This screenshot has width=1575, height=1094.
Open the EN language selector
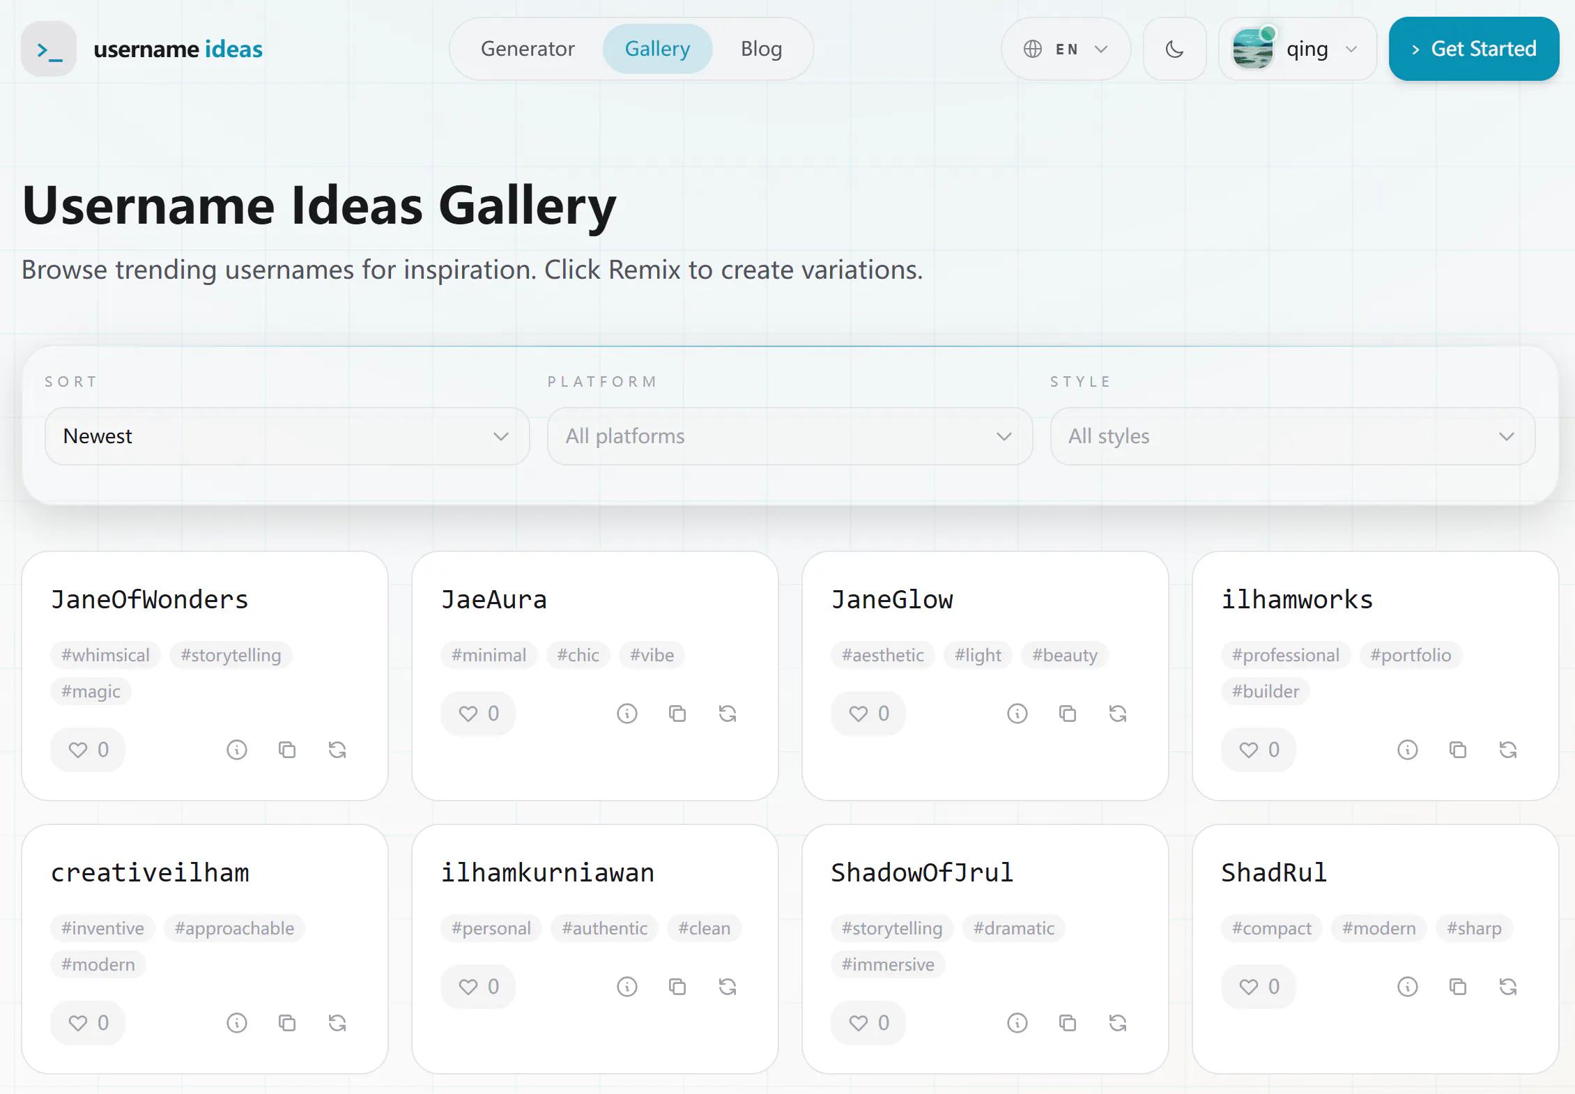1066,49
